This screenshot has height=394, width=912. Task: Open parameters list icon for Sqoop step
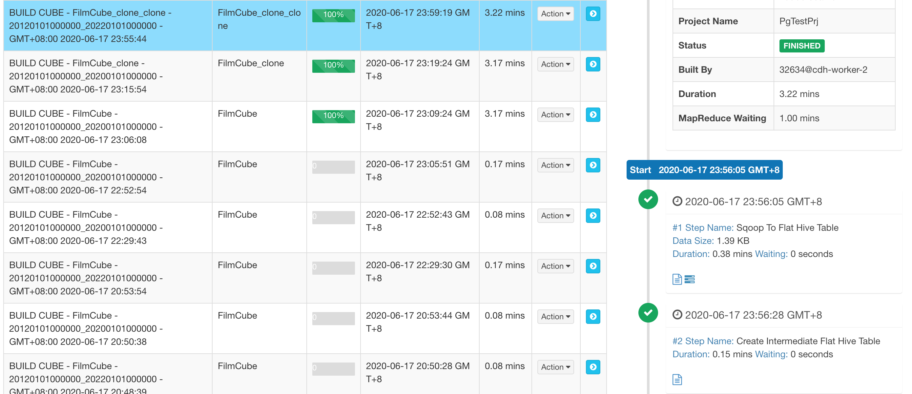(689, 279)
